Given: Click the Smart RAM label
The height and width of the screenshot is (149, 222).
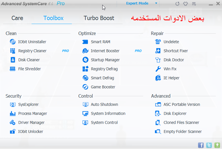Looking at the screenshot, I should [101, 42].
